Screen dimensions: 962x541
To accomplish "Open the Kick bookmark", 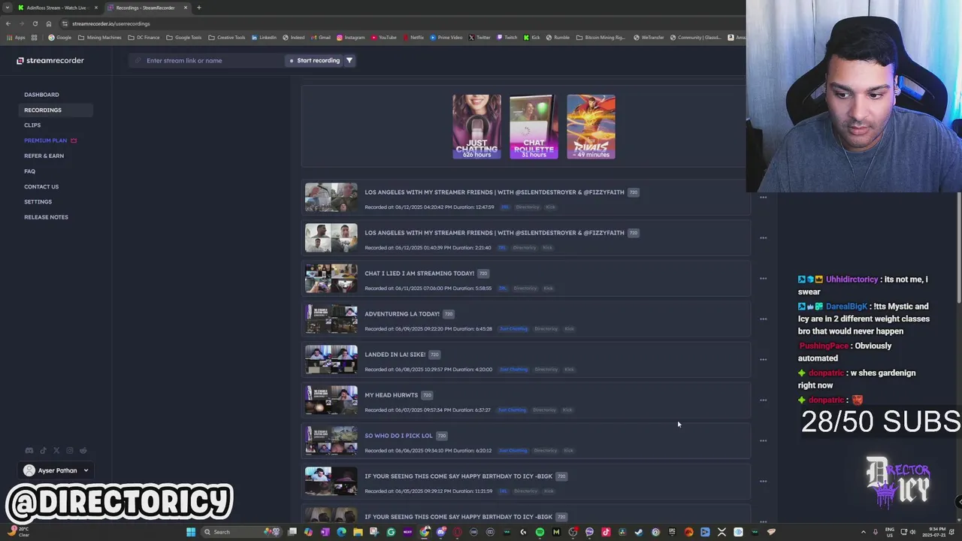I will click(532, 38).
